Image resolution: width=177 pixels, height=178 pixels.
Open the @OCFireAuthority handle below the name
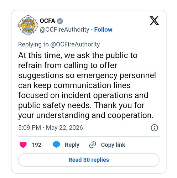point(64,30)
